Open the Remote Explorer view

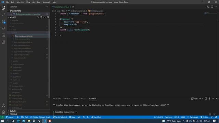(3, 35)
